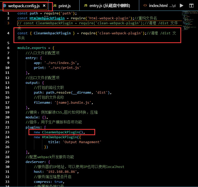Click the 'clean-webpack-plugin' string on line 4
Screen dimensions: 198x187
tap(120, 33)
